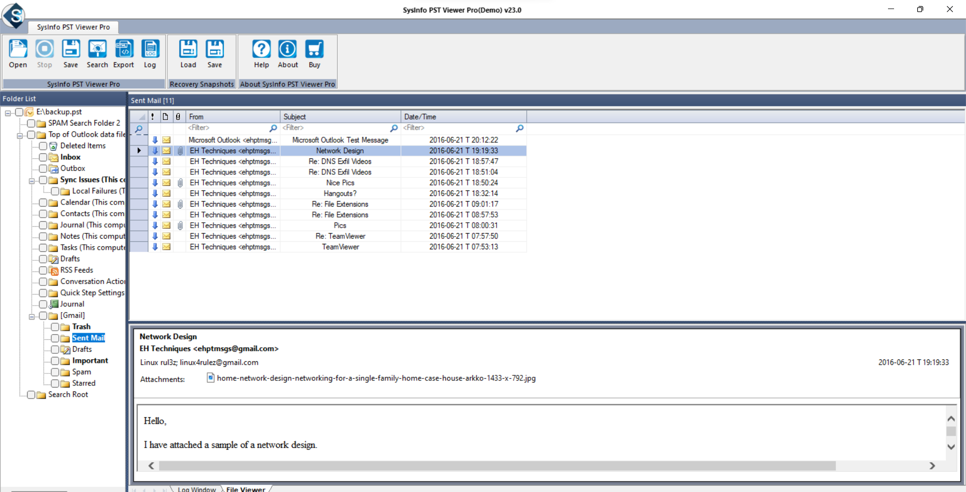Select the Starred folder in tree
The image size is (966, 492).
[84, 383]
